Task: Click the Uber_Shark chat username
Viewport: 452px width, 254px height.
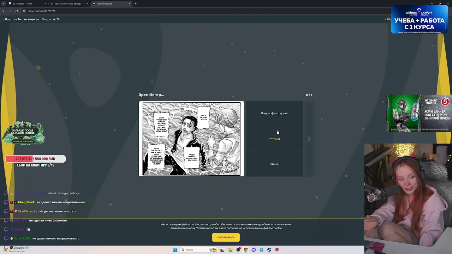Action: [26, 202]
